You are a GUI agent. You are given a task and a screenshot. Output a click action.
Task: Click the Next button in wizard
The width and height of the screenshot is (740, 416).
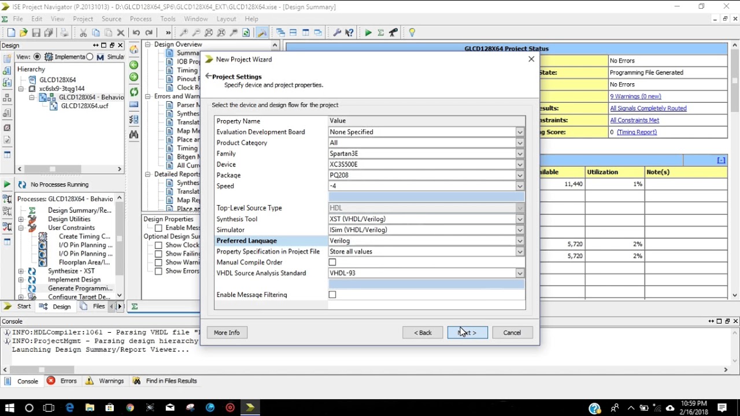click(467, 333)
